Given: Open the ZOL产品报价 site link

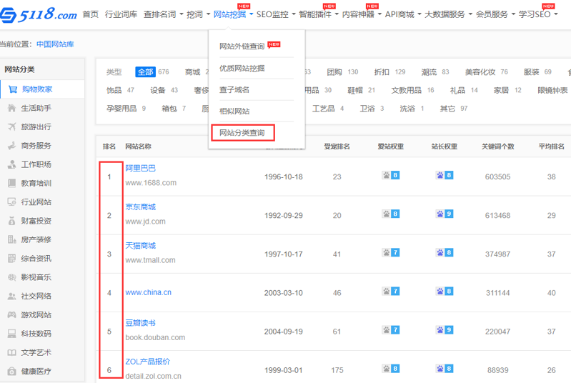Looking at the screenshot, I should pyautogui.click(x=147, y=362).
